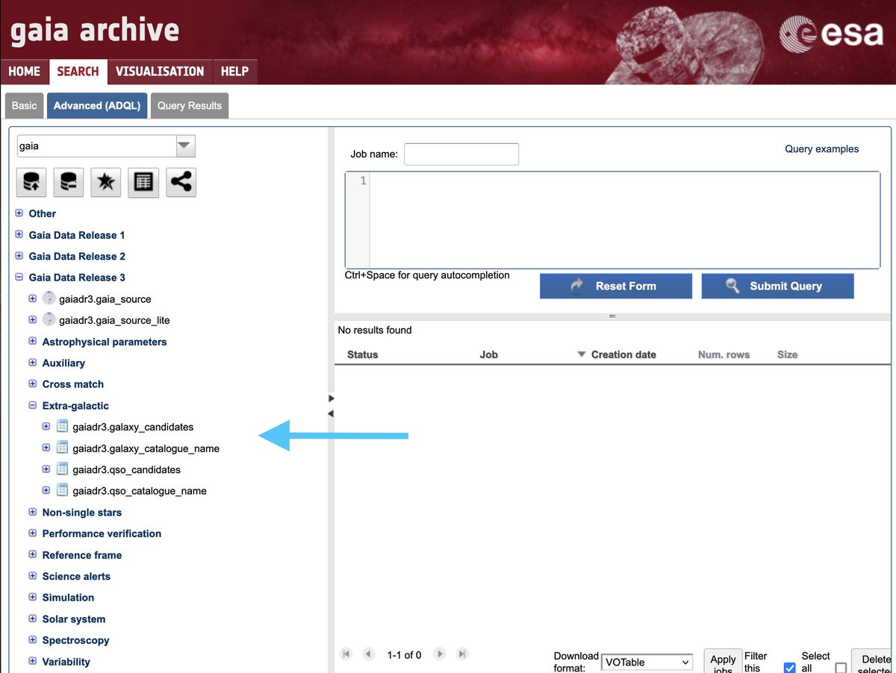Viewport: 896px width, 673px height.
Task: Expand the Cross match node
Action: click(33, 384)
